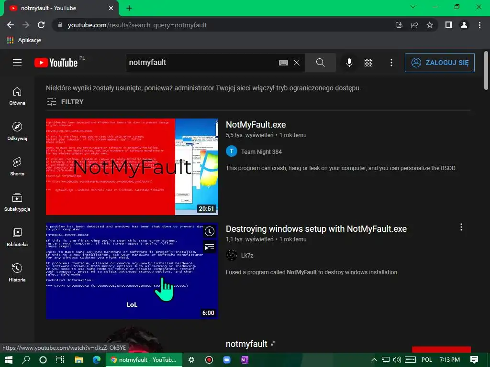Open Windows taskbar search
490x367 pixels.
[26, 360]
